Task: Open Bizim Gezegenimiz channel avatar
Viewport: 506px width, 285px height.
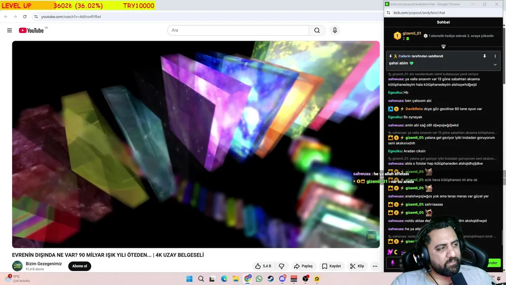Action: (x=17, y=266)
